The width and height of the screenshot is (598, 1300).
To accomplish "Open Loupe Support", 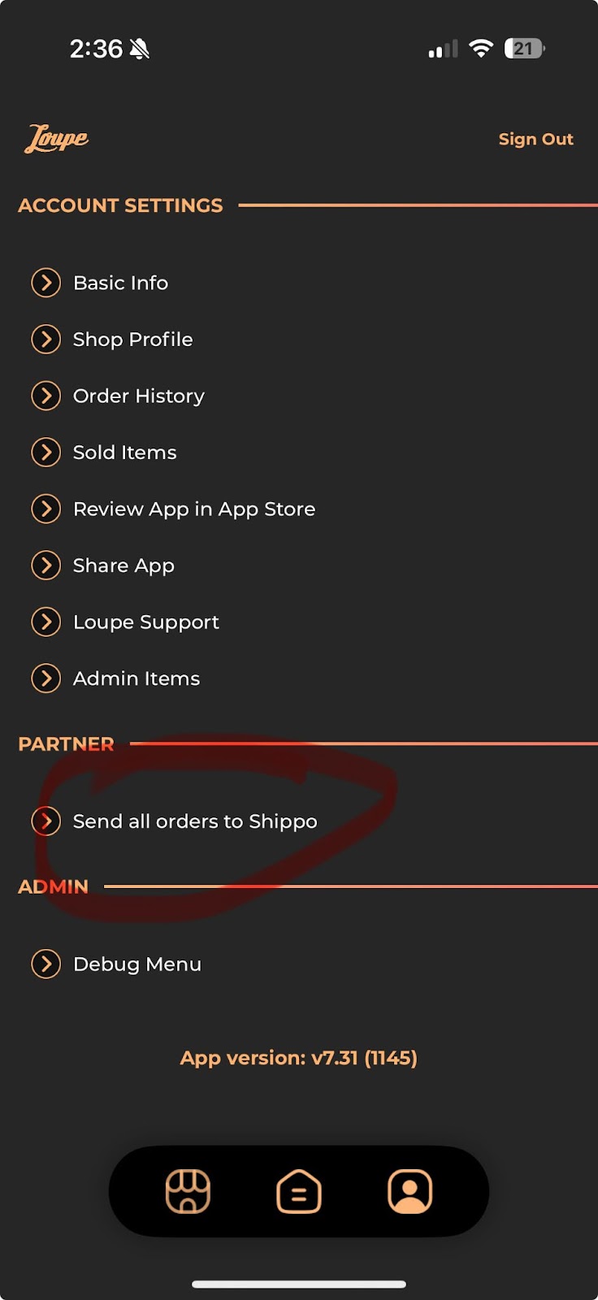I will tap(145, 622).
